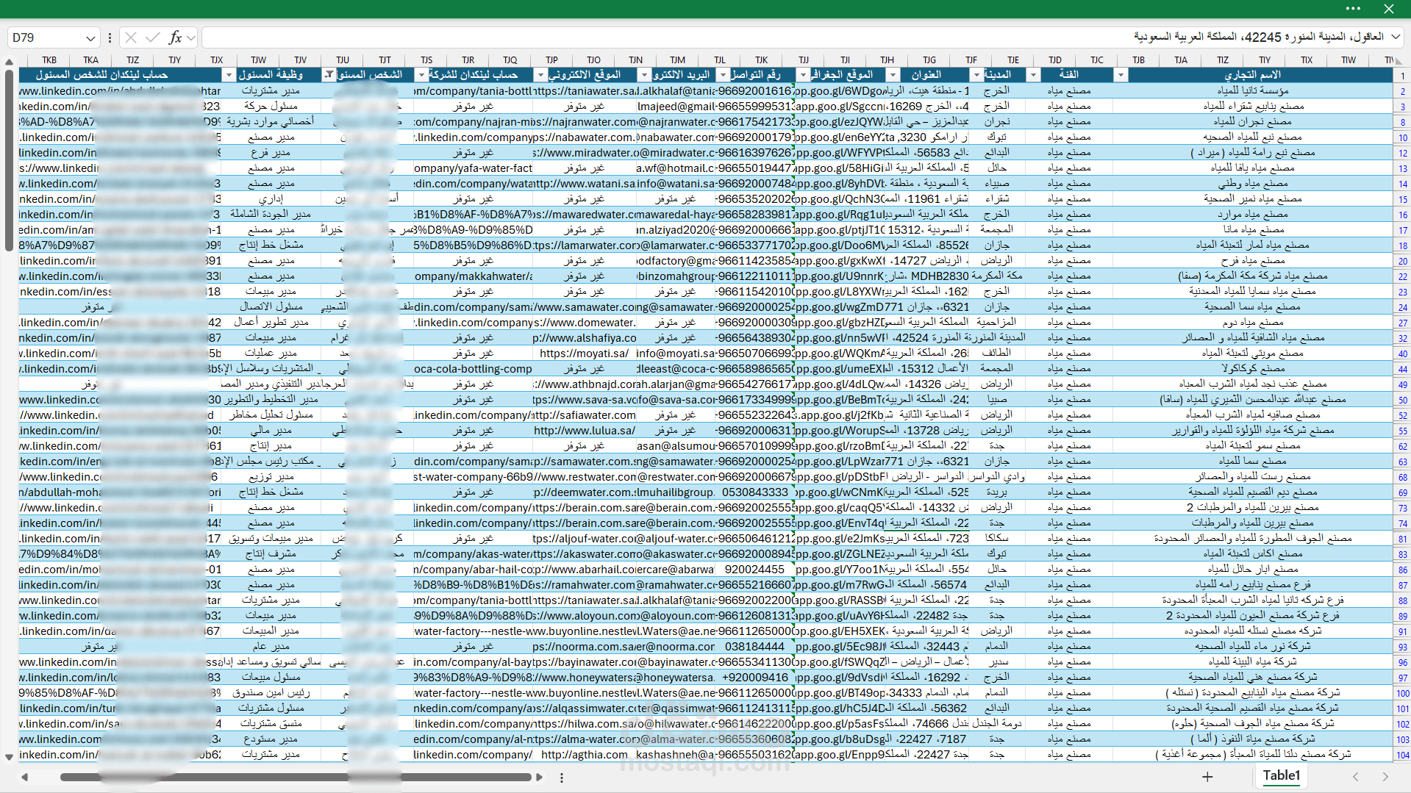Open applied filter on الشخص المسئول column

(329, 75)
